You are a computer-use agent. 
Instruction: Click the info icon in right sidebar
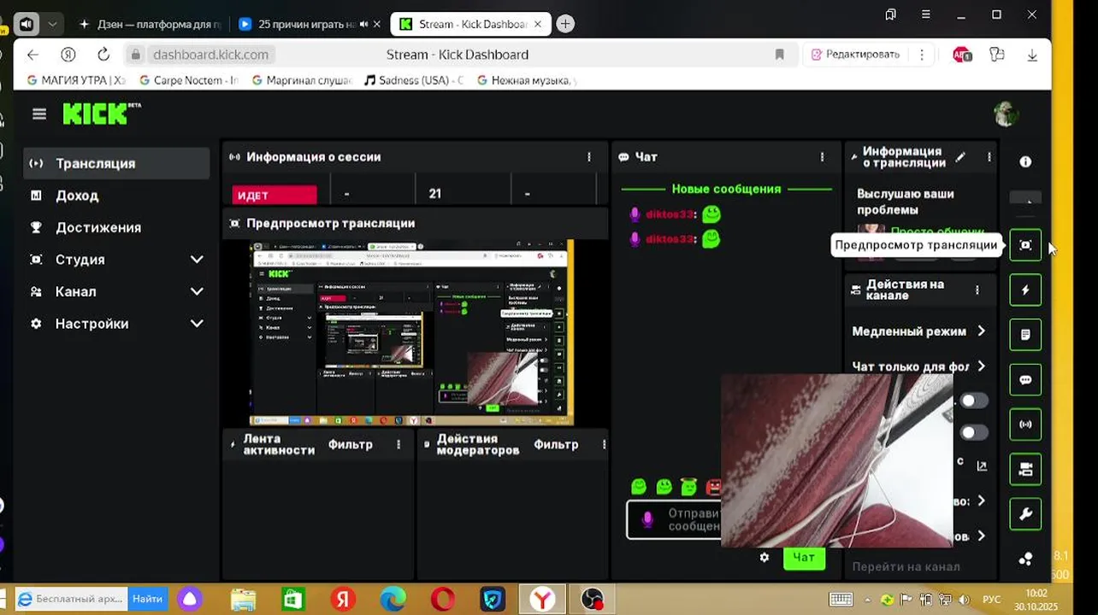[x=1025, y=161]
